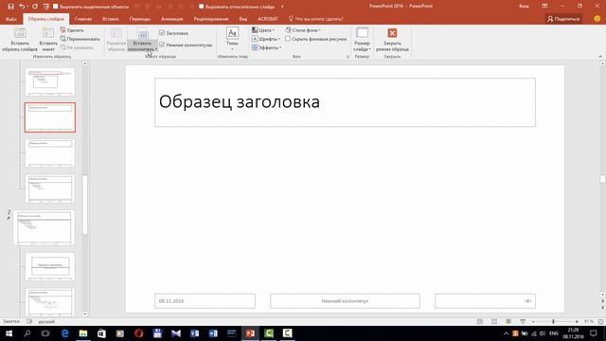Enable Скрыть фоновые рисунки checkbox
606x341 pixels.
pyautogui.click(x=288, y=39)
